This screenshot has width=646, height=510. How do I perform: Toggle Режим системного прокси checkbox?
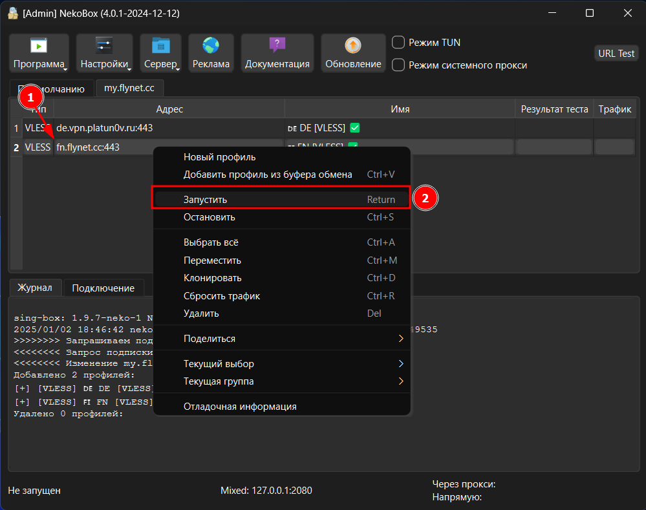point(399,65)
